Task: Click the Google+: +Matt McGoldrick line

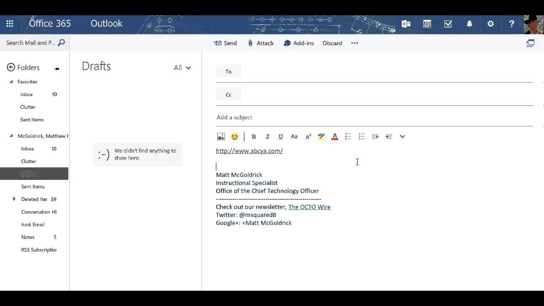Action: [254, 223]
